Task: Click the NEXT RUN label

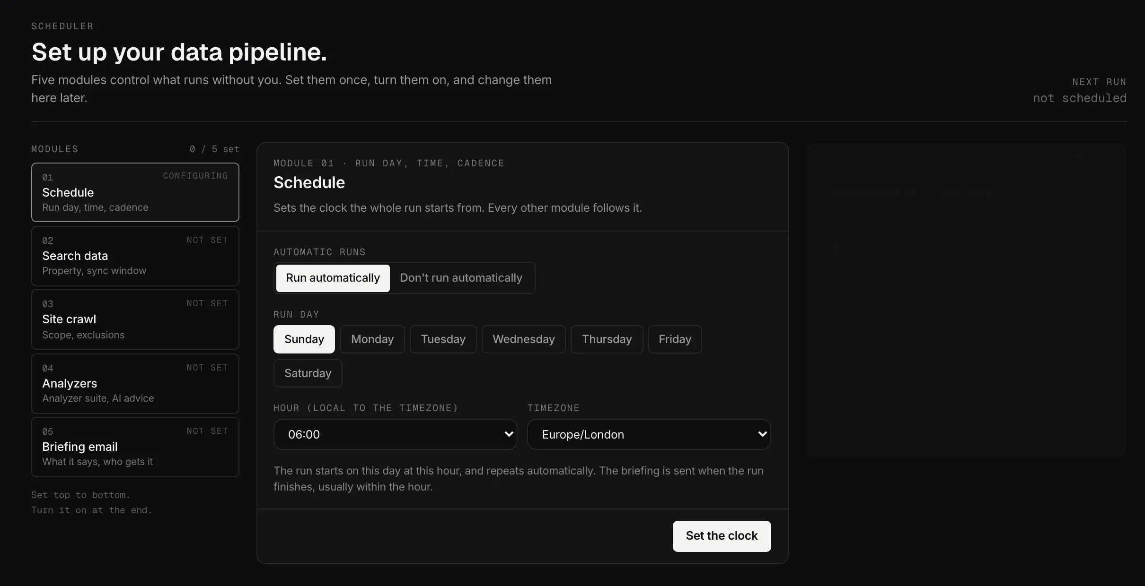Action: (x=1100, y=82)
